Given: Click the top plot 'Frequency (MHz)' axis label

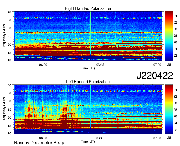Looking at the screenshot, I should coord(4,36).
